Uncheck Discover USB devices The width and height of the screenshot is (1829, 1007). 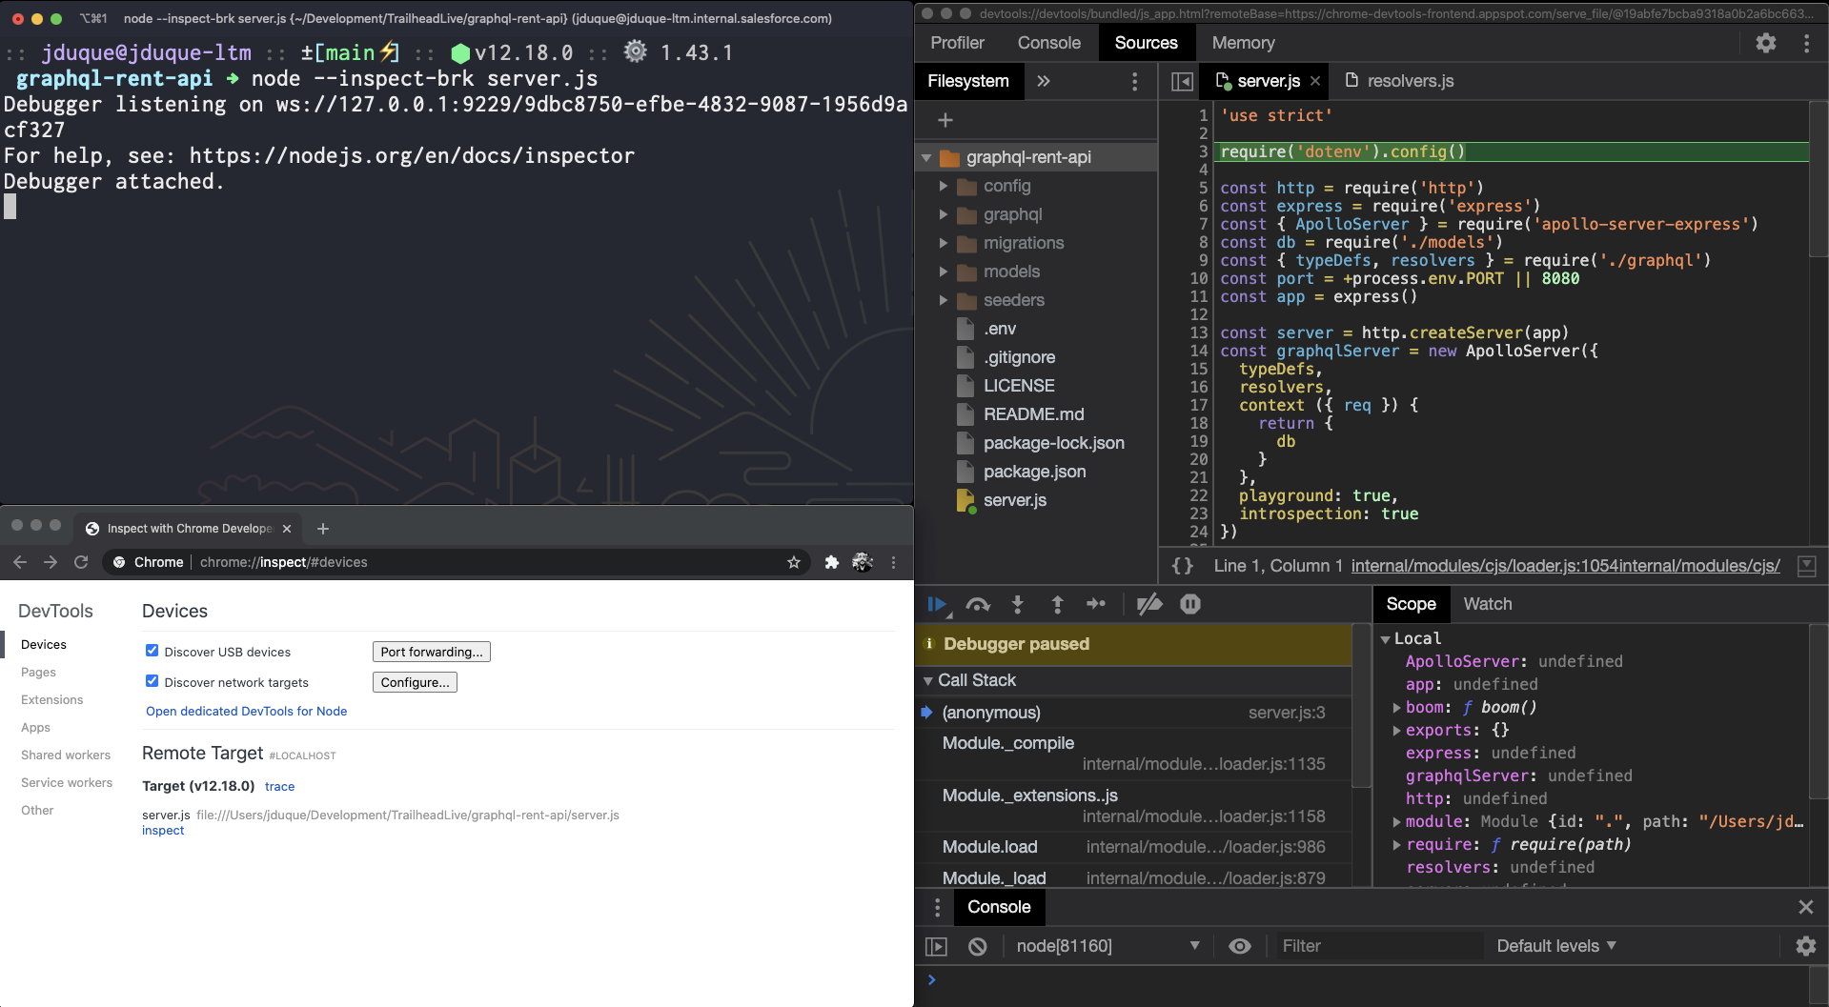pos(152,650)
